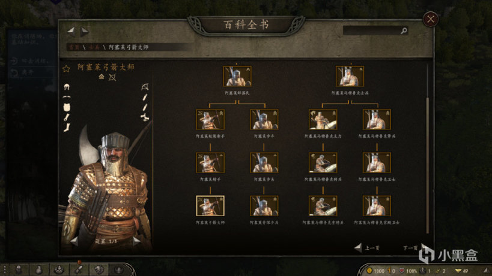Toggle the bookmark star for 阿塞莱弓箭大师
Viewport: 492px width, 276px height.
[x=66, y=68]
